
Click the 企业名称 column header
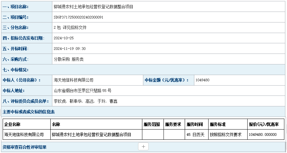click(12, 125)
